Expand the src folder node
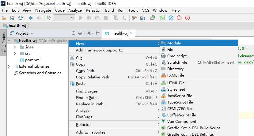The height and width of the screenshot is (136, 254). [15, 54]
